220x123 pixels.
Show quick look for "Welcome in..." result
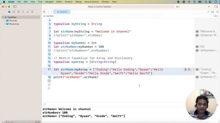click(x=197, y=31)
